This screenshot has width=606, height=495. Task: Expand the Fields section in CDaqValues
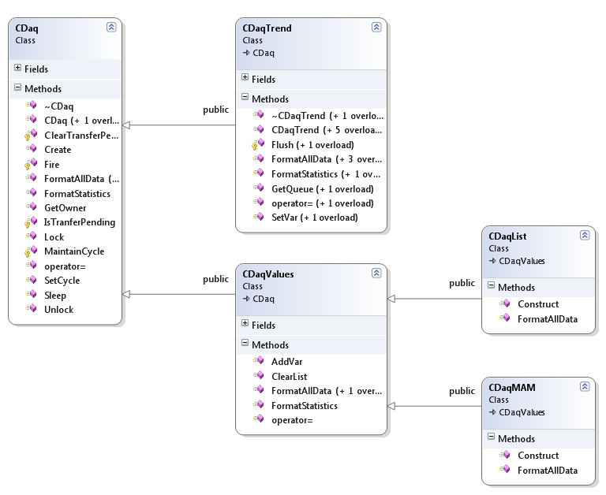point(245,324)
